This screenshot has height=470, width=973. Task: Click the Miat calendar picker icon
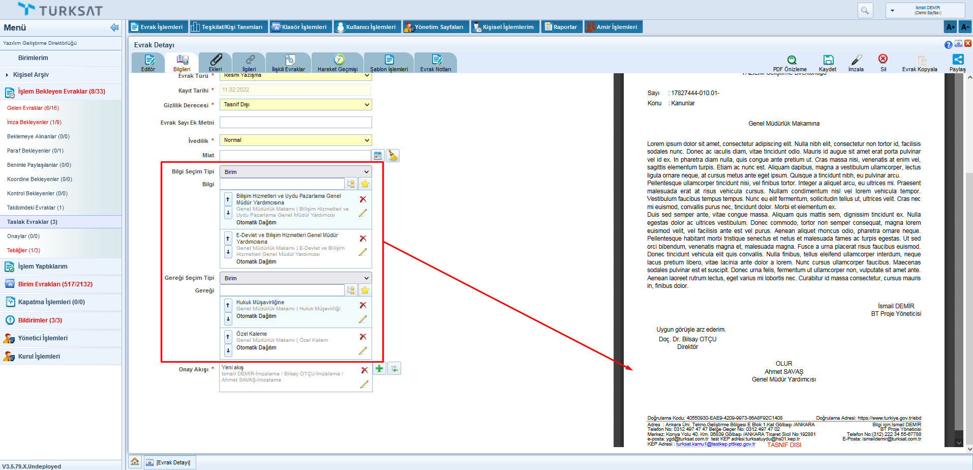[x=378, y=156]
